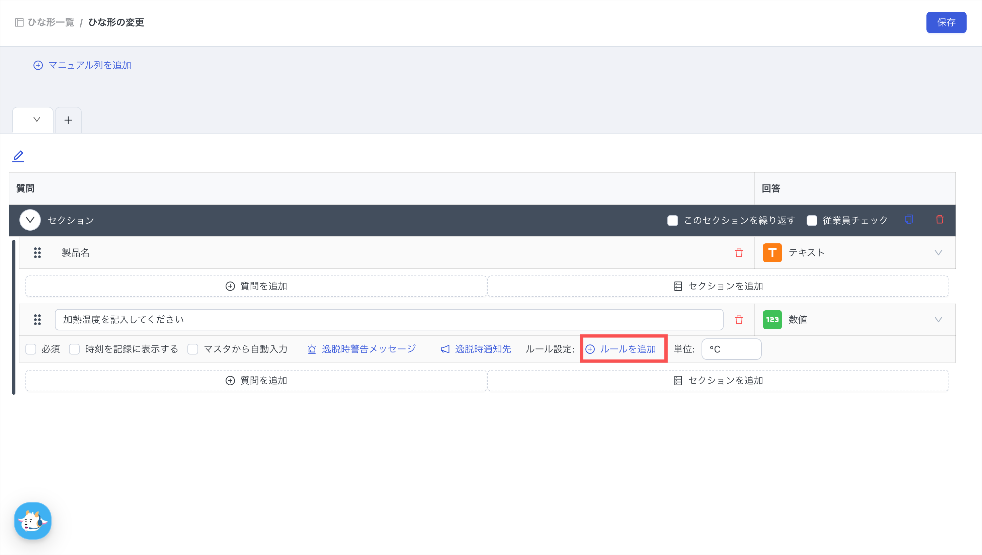Delete the 製品名 question row
The width and height of the screenshot is (982, 555).
739,253
